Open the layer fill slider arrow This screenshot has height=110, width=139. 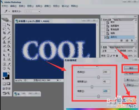[x=135, y=56]
